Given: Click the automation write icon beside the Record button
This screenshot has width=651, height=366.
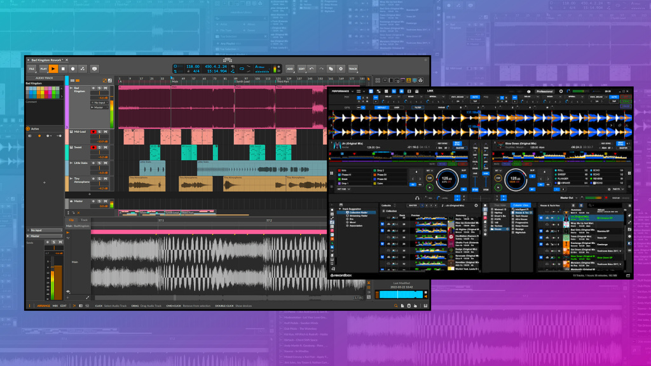Looking at the screenshot, I should coord(83,69).
